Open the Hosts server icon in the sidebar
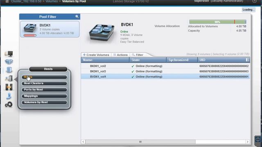This screenshot has height=147, width=262. (x=9, y=78)
